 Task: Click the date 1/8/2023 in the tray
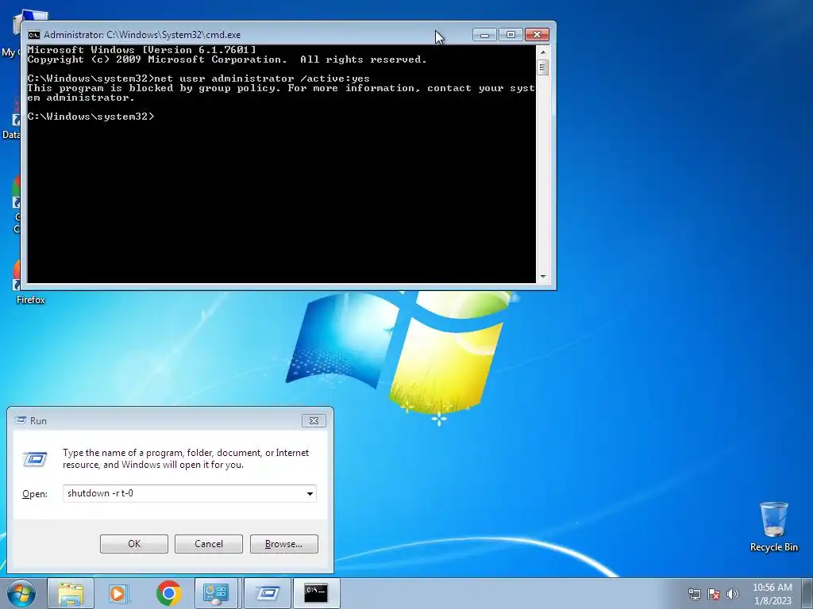coord(772,601)
